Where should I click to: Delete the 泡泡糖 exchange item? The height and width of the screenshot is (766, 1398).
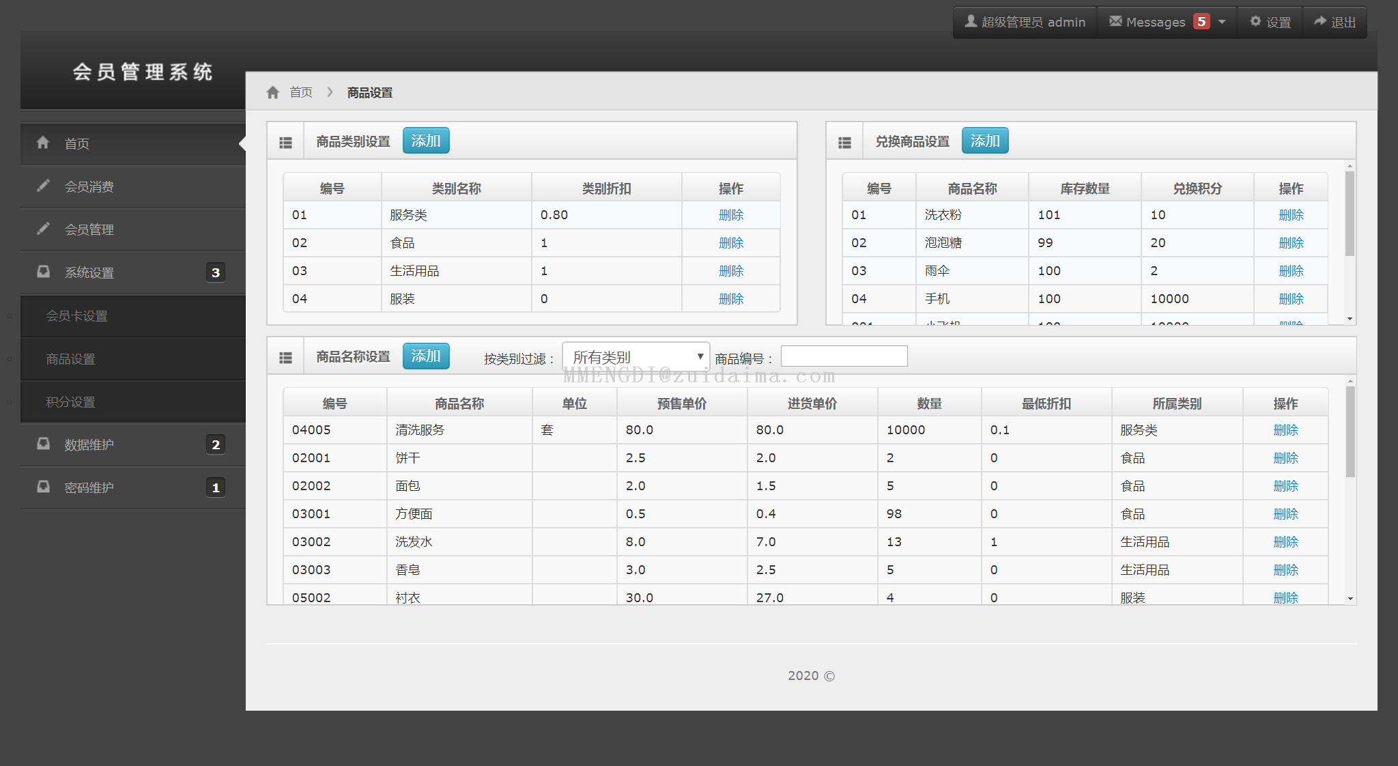pos(1291,243)
